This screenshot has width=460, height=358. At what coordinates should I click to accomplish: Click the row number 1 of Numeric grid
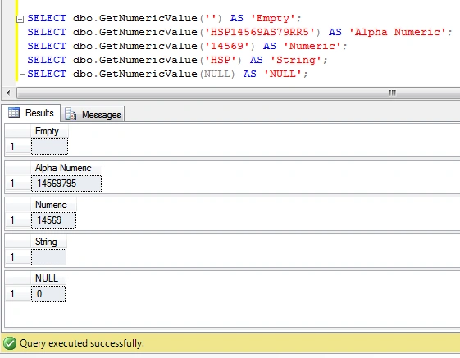pos(12,220)
